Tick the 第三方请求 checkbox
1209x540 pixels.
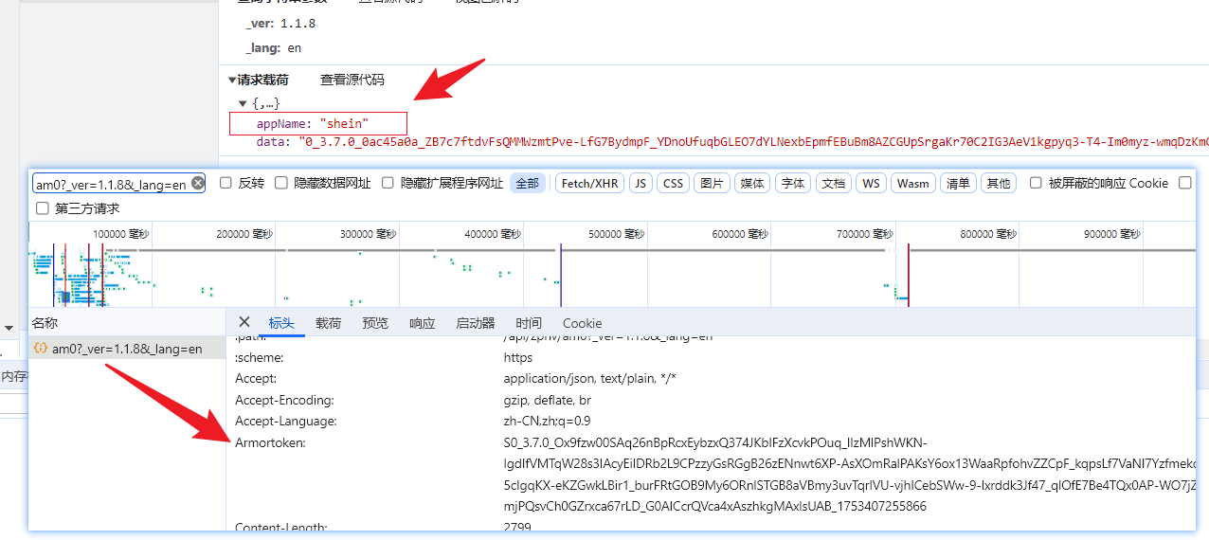click(x=42, y=208)
